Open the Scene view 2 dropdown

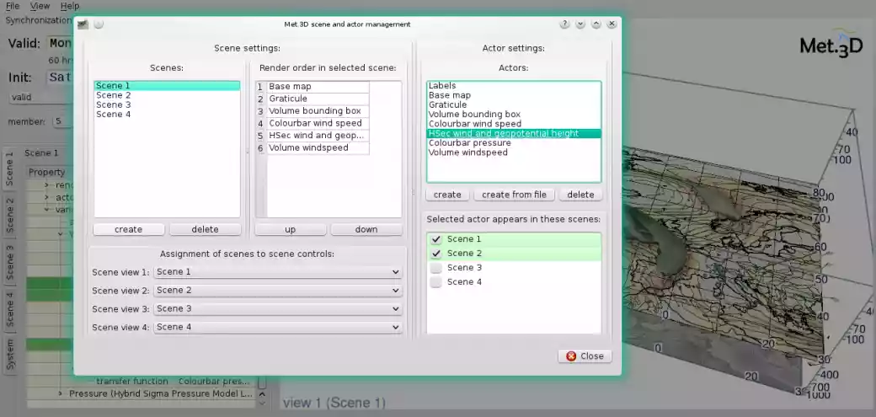(x=278, y=291)
